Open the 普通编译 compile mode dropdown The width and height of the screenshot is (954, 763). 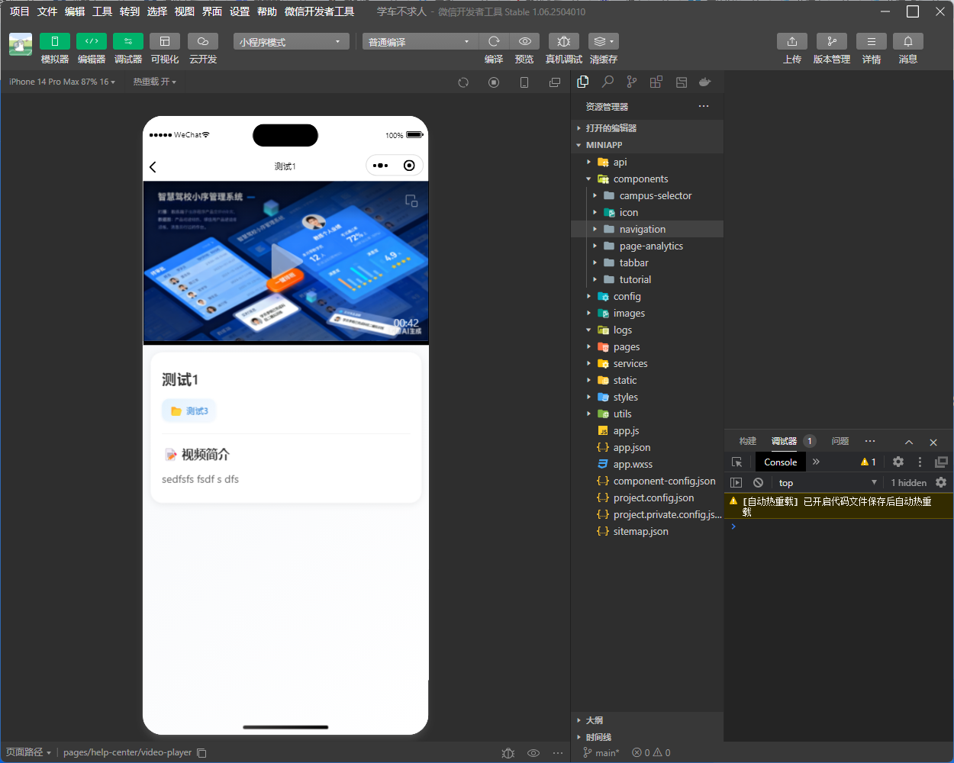[419, 42]
